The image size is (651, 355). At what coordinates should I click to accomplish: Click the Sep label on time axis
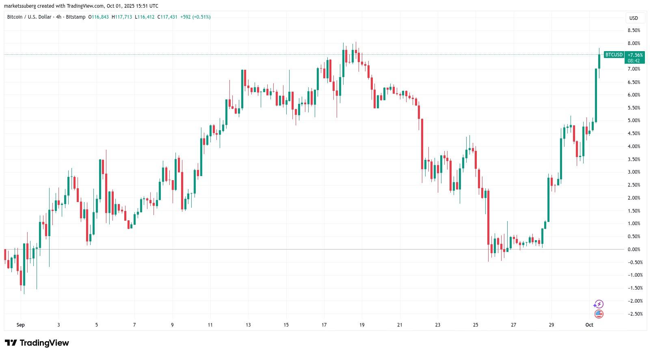21,325
